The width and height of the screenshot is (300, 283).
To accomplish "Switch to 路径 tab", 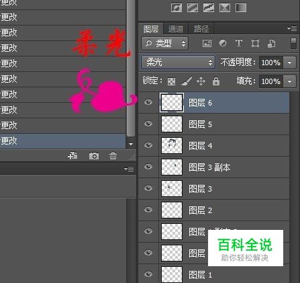I will tap(201, 29).
